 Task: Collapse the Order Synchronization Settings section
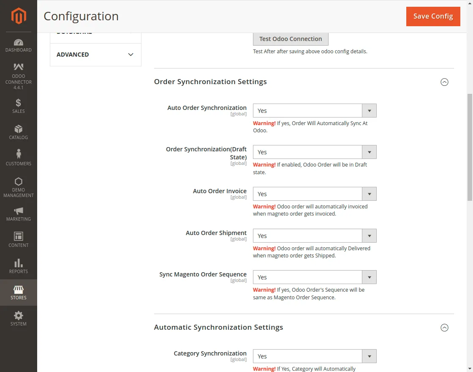pyautogui.click(x=444, y=82)
